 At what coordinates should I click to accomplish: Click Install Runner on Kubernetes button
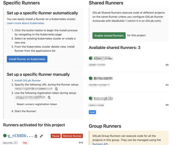(x=27, y=59)
